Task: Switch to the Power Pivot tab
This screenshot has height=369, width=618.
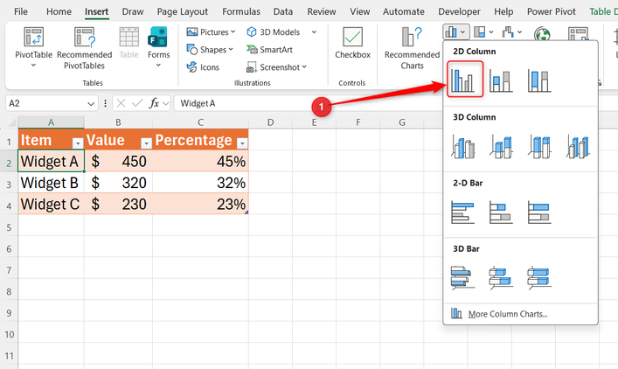Action: (x=552, y=12)
